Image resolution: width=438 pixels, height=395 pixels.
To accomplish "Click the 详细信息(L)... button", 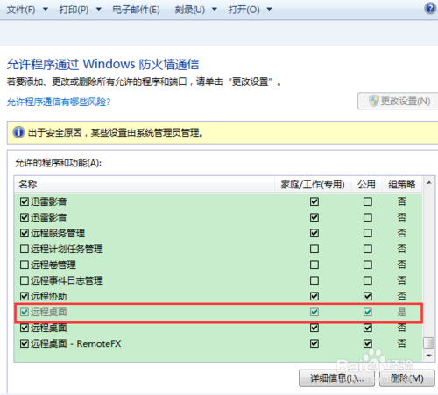I will 336,378.
